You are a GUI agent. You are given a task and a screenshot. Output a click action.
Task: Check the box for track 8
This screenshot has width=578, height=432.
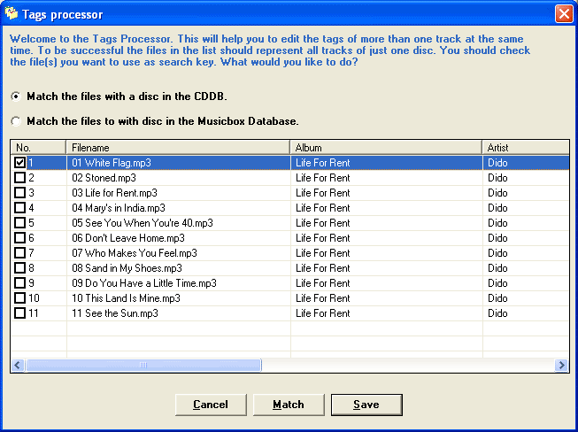(x=20, y=268)
